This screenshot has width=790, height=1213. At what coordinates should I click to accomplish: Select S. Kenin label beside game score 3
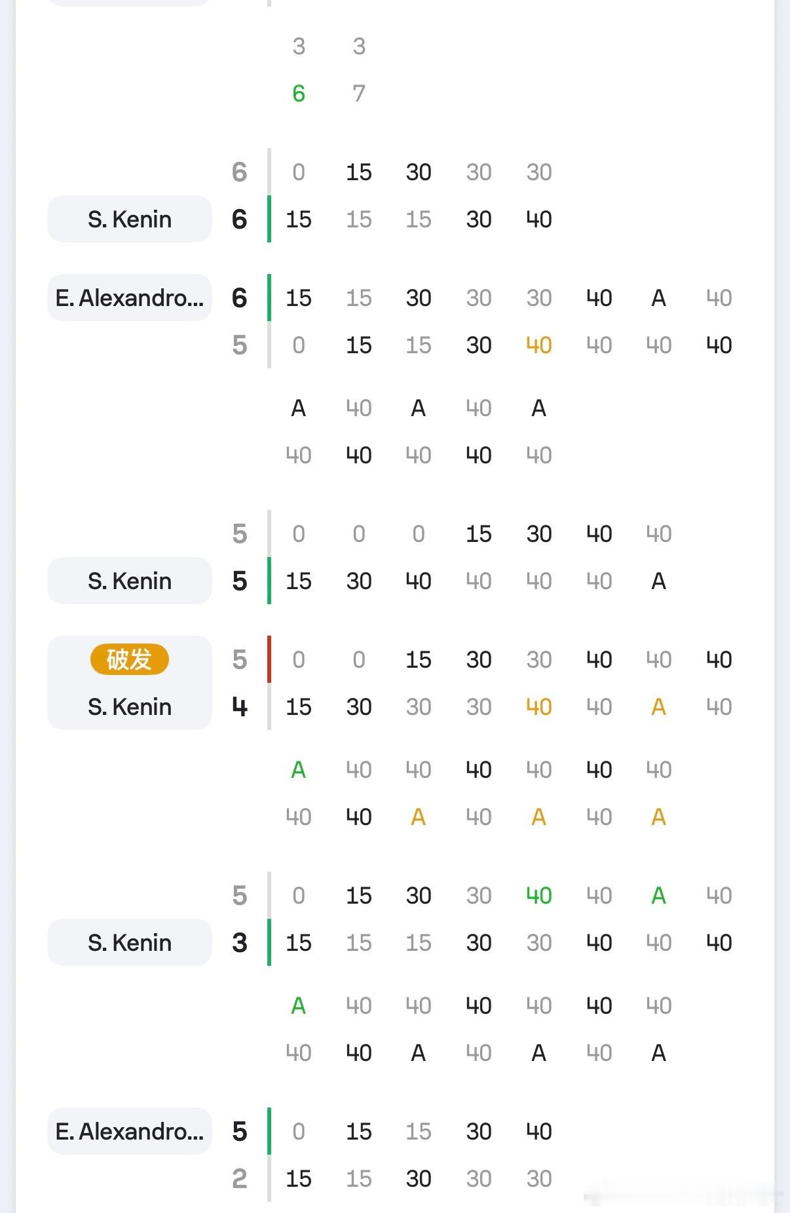(x=130, y=942)
